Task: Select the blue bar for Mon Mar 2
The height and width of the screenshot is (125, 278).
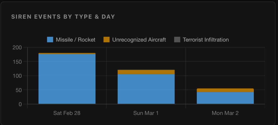Action: 225,98
